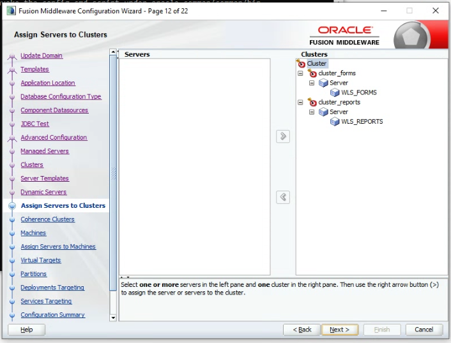Click the right arrow assign button
Image resolution: width=451 pixels, height=343 pixels.
(283, 136)
